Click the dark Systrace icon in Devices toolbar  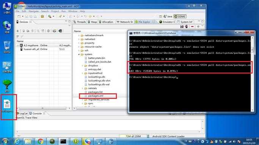60,31
